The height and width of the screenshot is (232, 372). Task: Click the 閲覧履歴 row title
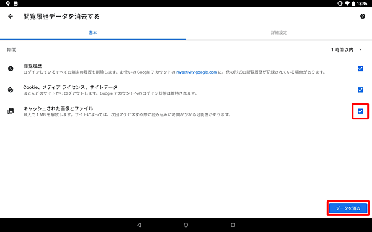click(x=32, y=66)
